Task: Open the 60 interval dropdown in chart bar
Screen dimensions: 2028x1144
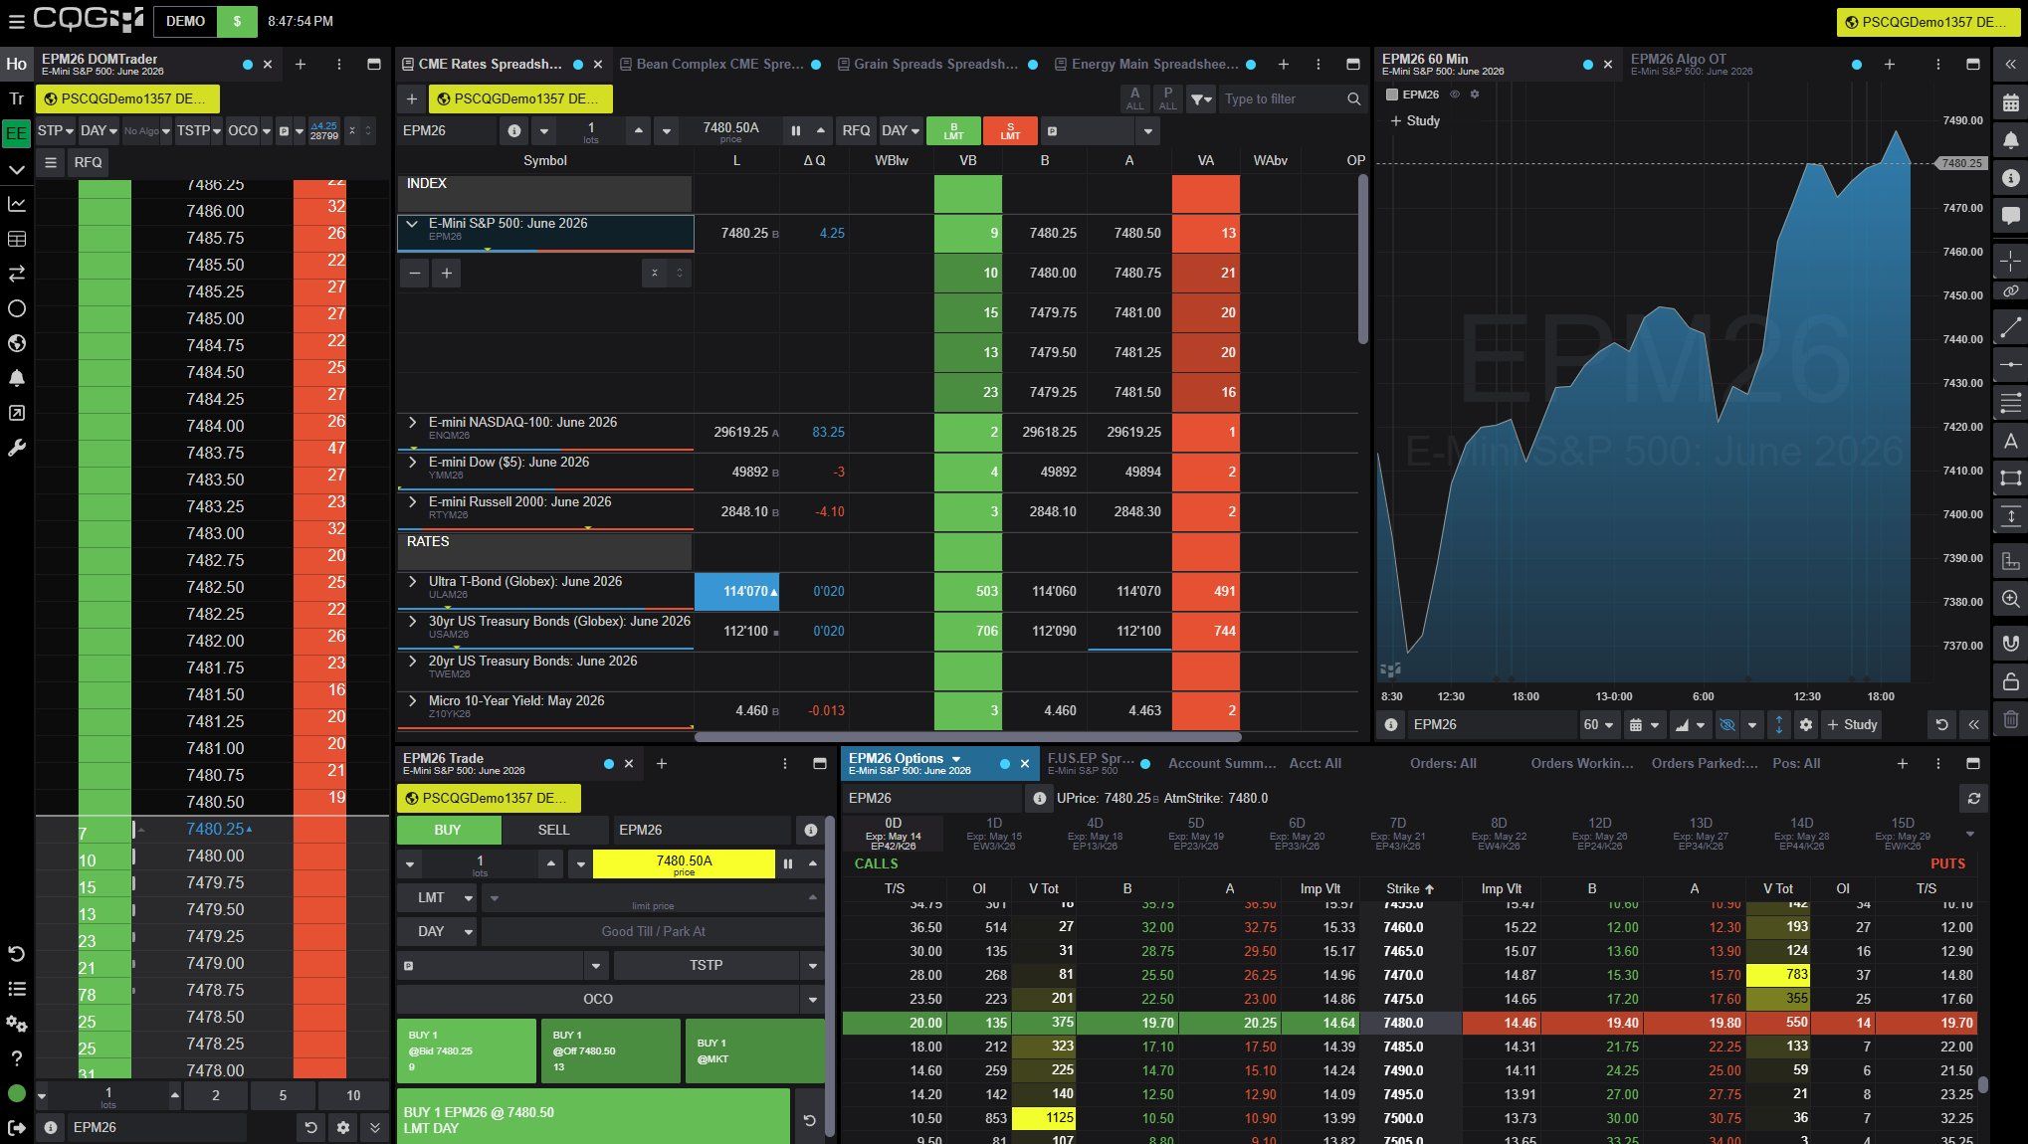Action: 1598,725
